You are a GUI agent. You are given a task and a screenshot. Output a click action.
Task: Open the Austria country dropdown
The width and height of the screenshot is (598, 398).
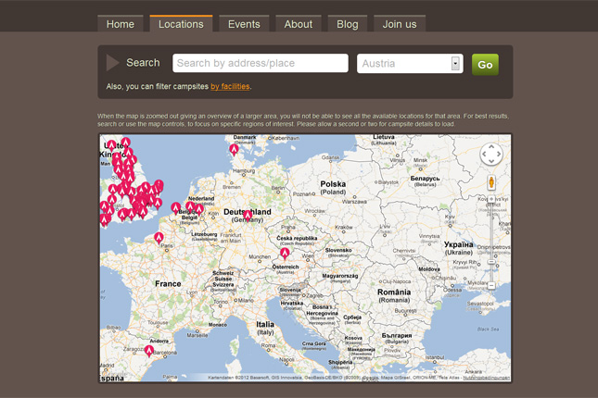click(410, 63)
